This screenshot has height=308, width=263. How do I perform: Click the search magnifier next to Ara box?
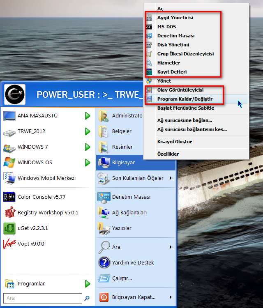click(x=87, y=298)
